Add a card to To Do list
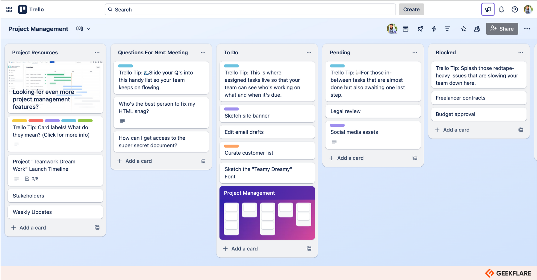 (240, 249)
